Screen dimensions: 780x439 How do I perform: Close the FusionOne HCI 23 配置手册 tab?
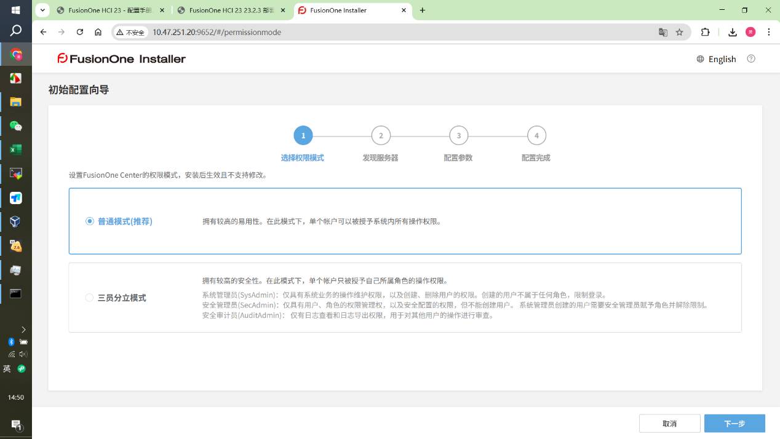(162, 10)
